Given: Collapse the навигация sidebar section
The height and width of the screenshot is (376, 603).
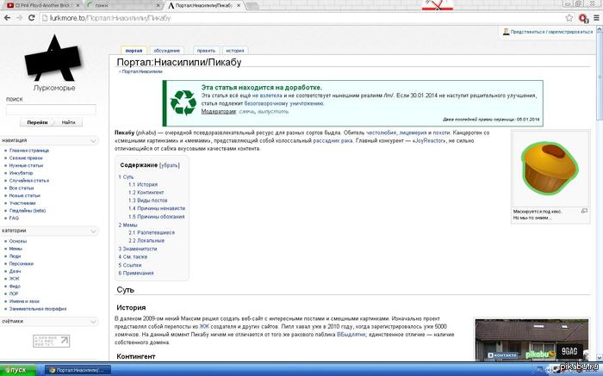Looking at the screenshot, I should click(x=93, y=141).
